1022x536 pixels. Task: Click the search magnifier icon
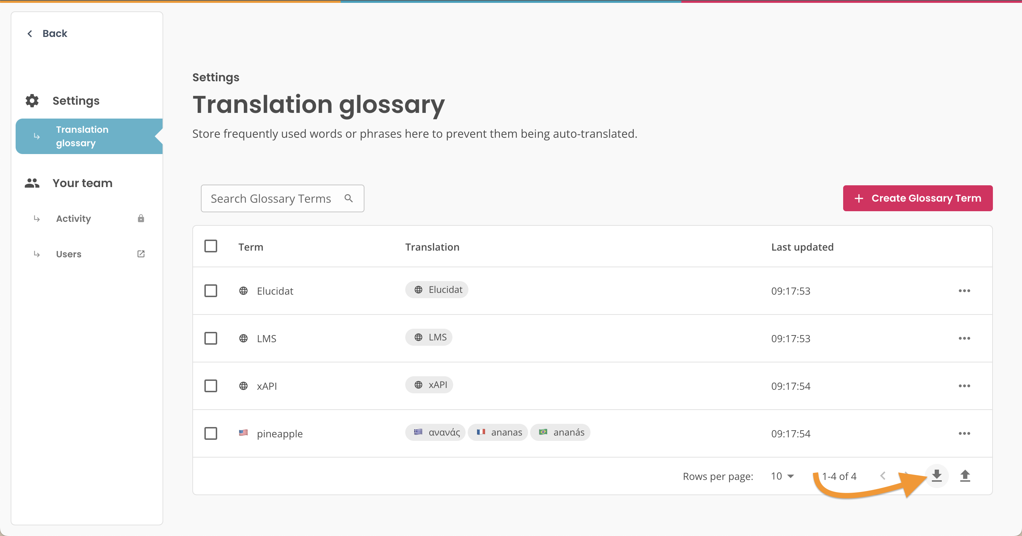coord(348,198)
